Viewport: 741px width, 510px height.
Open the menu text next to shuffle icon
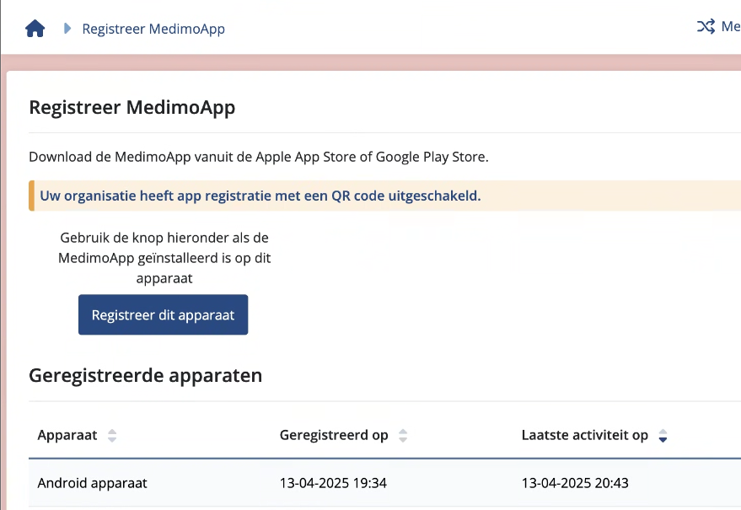[730, 27]
